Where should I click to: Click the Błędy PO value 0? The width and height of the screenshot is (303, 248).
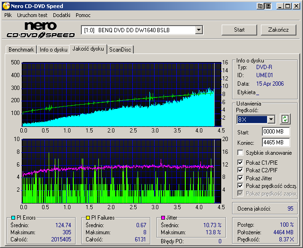click(x=220, y=241)
